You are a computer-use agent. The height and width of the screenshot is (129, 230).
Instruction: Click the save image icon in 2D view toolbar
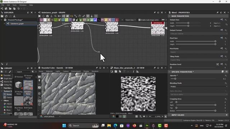[x=116, y=72]
